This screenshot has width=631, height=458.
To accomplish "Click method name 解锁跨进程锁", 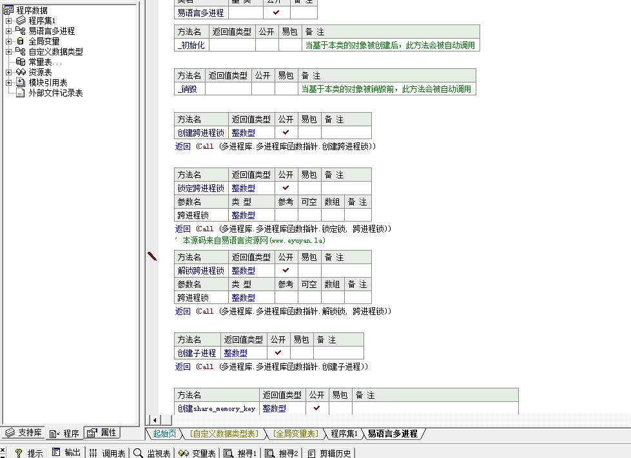I will click(x=201, y=271).
